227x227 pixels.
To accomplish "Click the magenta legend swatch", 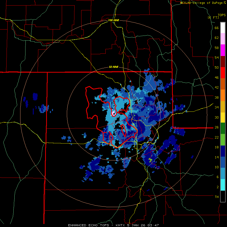I will (x=223, y=50).
